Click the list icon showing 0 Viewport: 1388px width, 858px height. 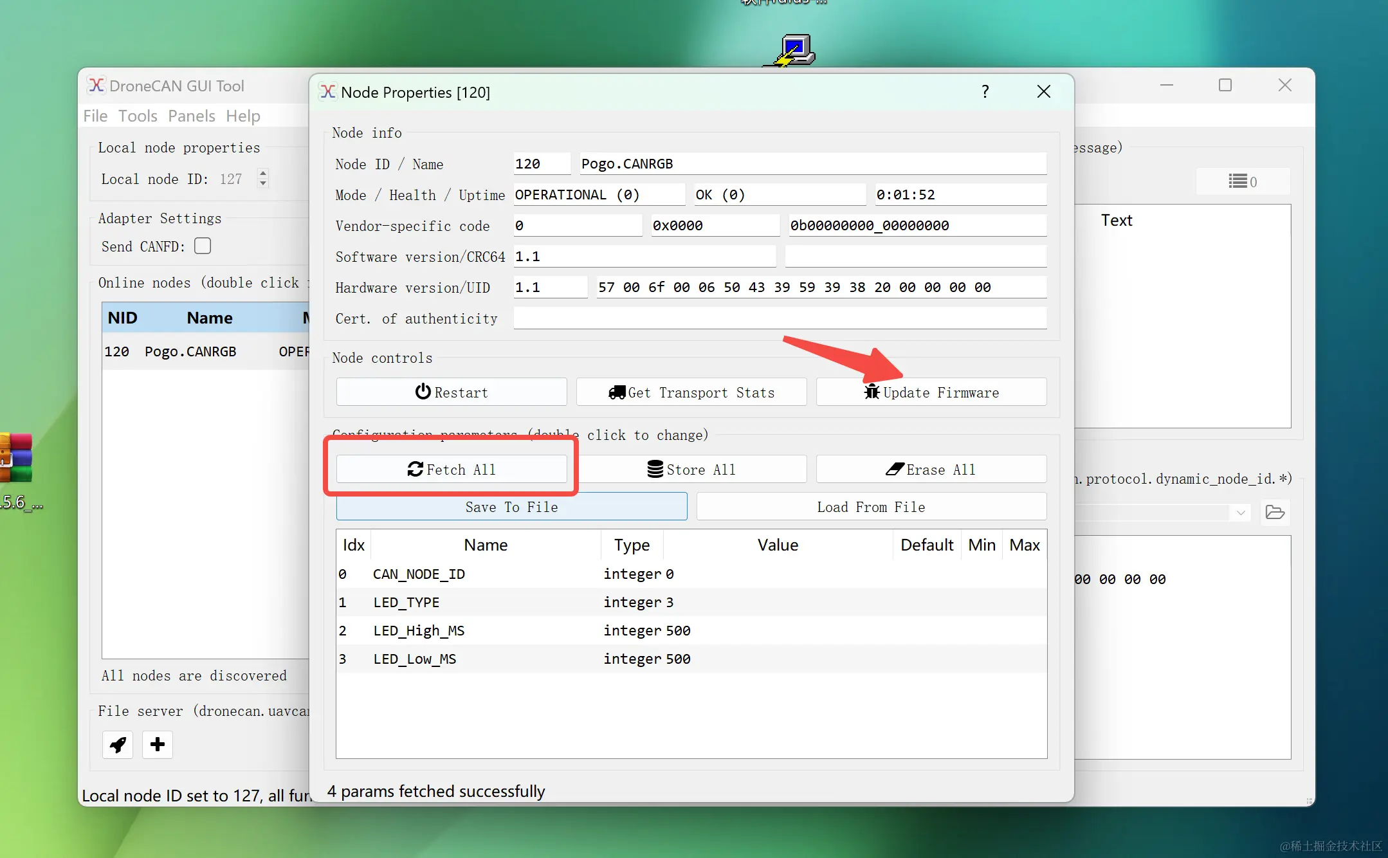click(1242, 181)
